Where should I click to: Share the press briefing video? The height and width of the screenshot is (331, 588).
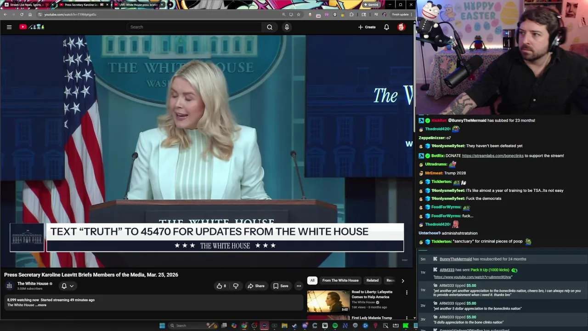click(256, 286)
